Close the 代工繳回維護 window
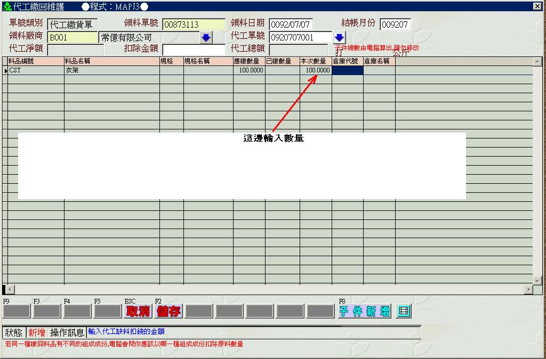 click(537, 6)
